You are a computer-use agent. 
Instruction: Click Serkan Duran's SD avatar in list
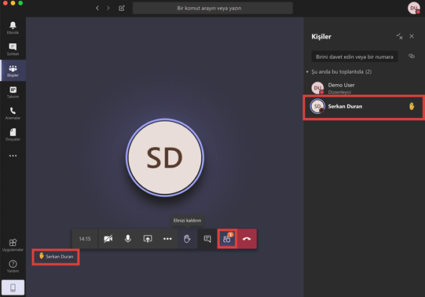[x=317, y=107]
